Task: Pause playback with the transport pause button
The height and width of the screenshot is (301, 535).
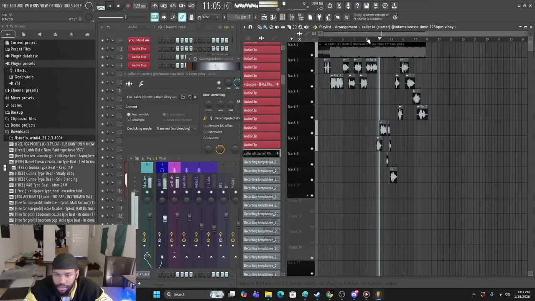Action: tap(110, 6)
